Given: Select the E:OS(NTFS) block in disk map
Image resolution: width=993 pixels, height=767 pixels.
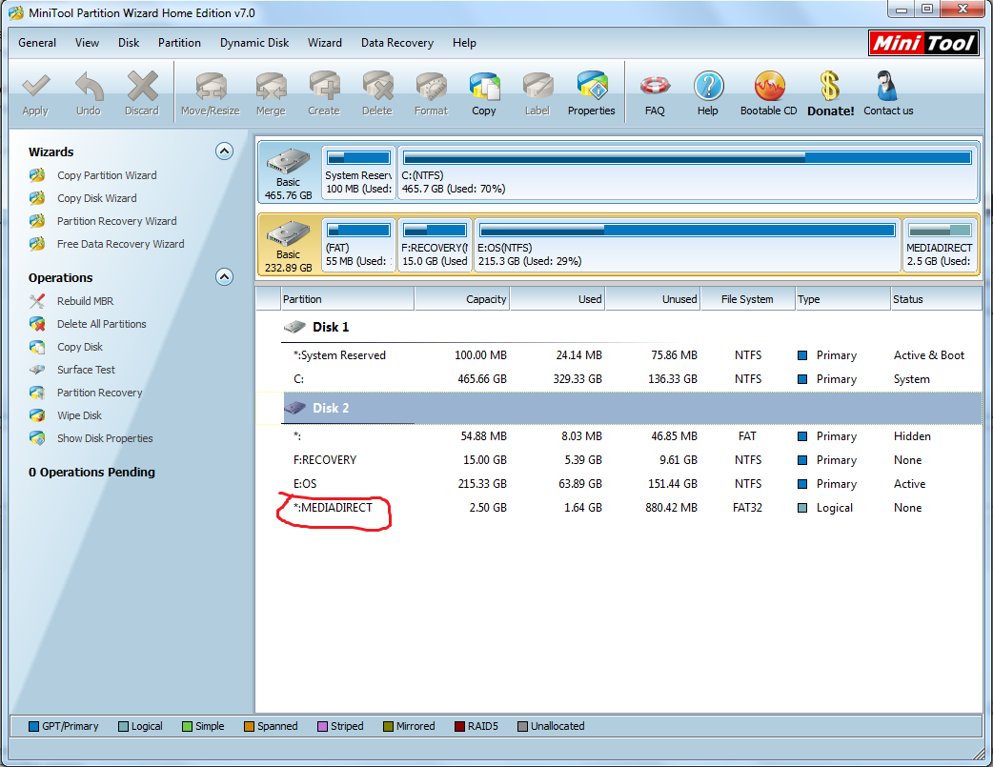Looking at the screenshot, I should (x=687, y=245).
